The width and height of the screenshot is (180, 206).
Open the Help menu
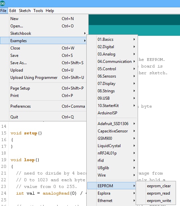click(x=50, y=11)
